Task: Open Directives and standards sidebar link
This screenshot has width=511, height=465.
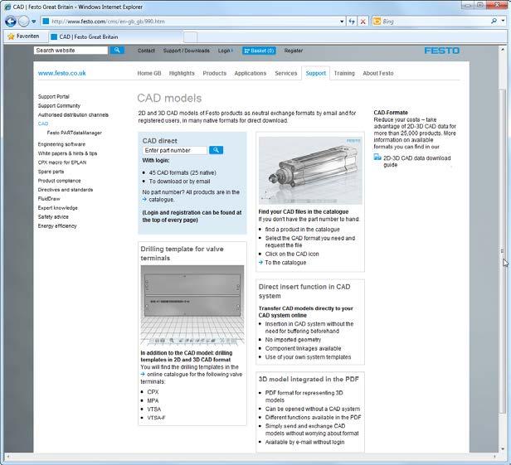Action: click(66, 190)
